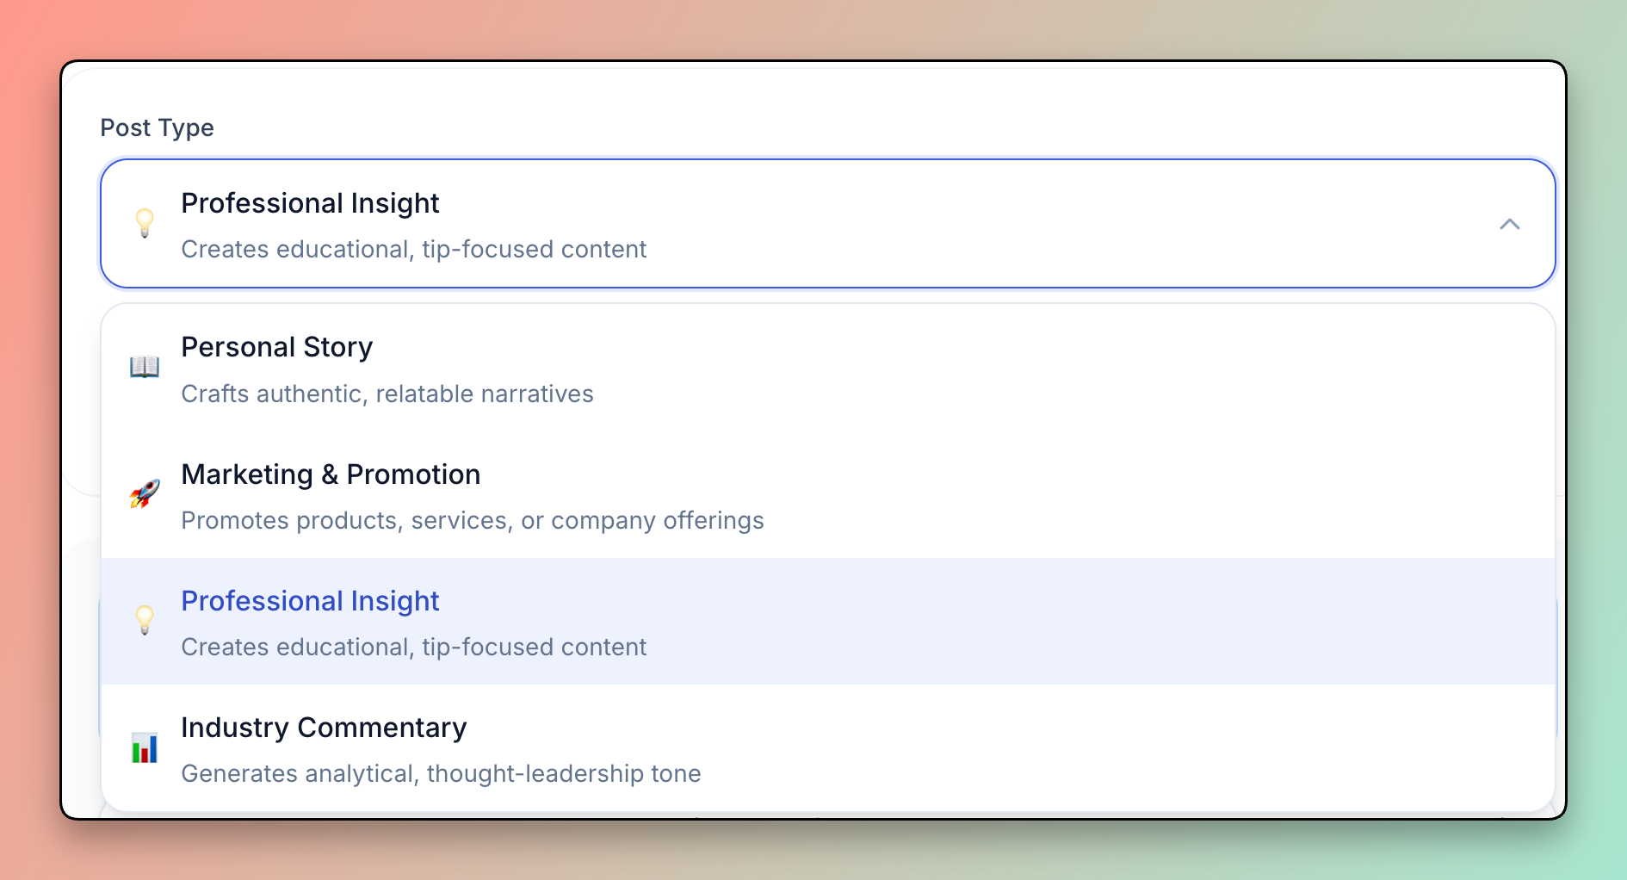This screenshot has width=1627, height=880.
Task: Click blank area right of Industry Commentary title
Action: (947, 729)
